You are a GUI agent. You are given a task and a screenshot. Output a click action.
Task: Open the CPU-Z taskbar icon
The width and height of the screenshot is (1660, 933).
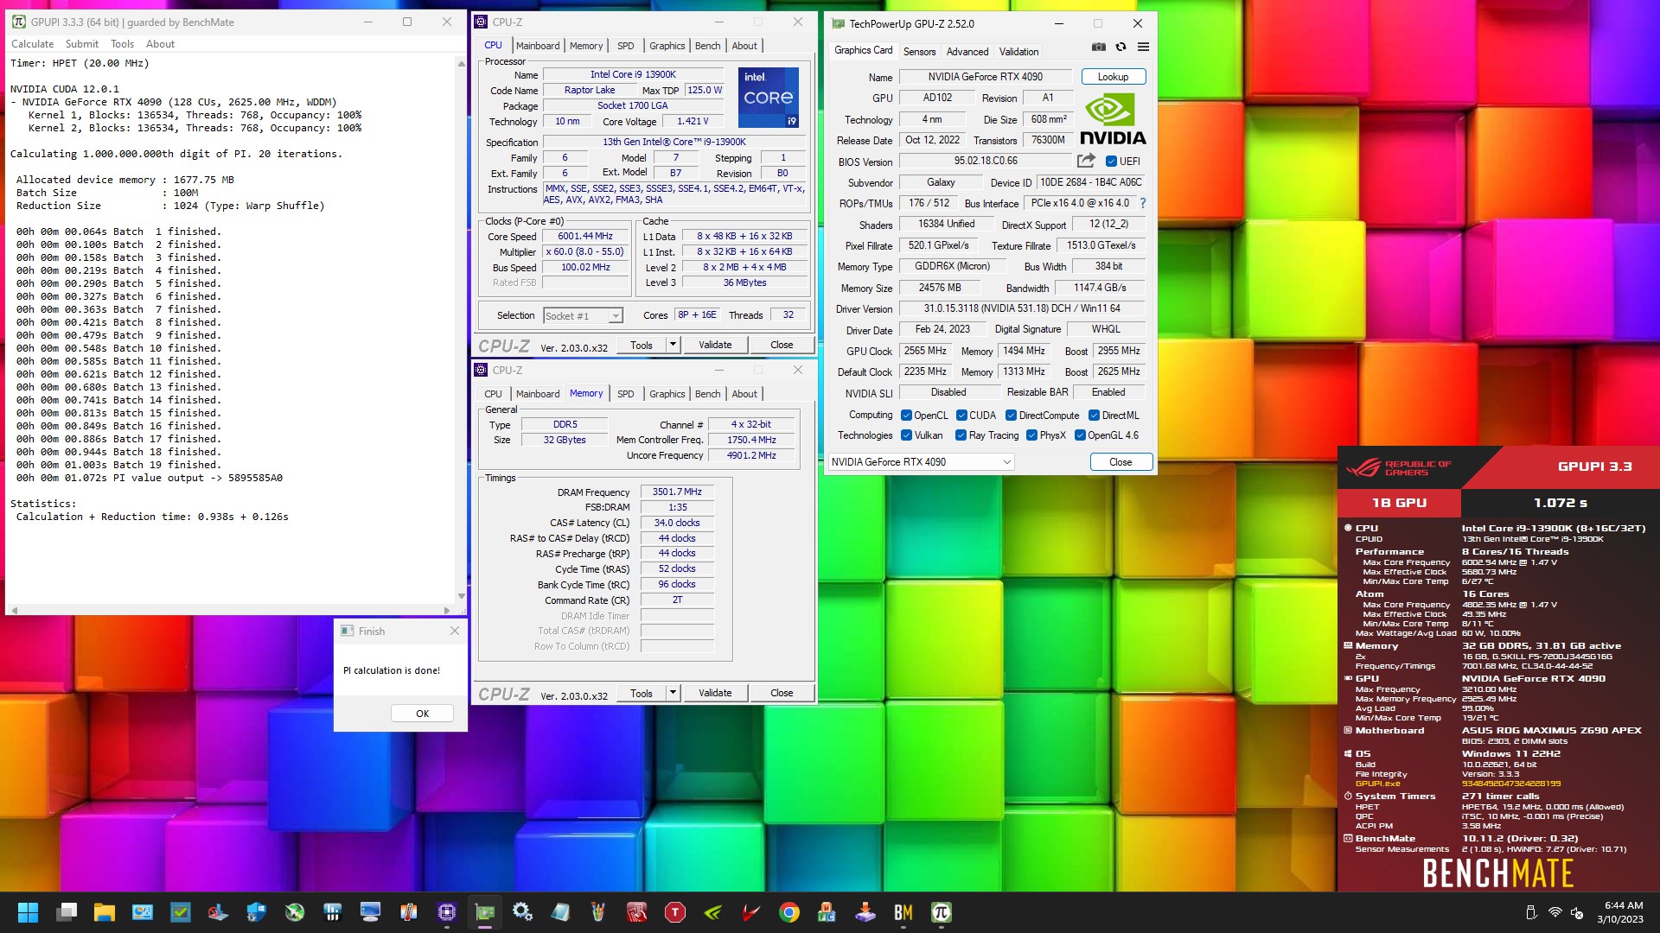point(447,912)
